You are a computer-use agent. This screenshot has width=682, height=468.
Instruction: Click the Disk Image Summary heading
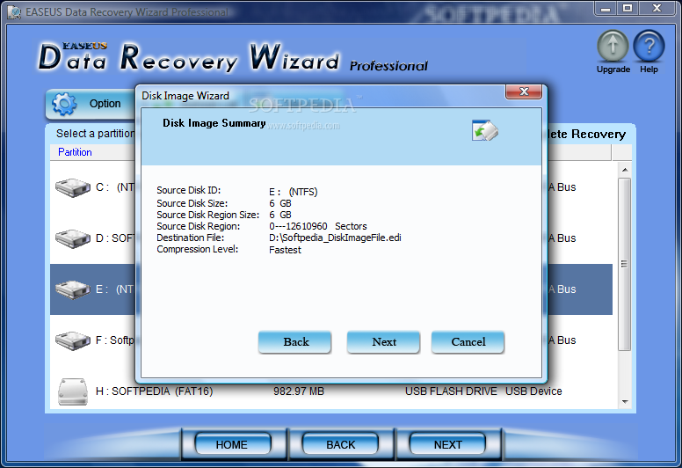click(214, 123)
